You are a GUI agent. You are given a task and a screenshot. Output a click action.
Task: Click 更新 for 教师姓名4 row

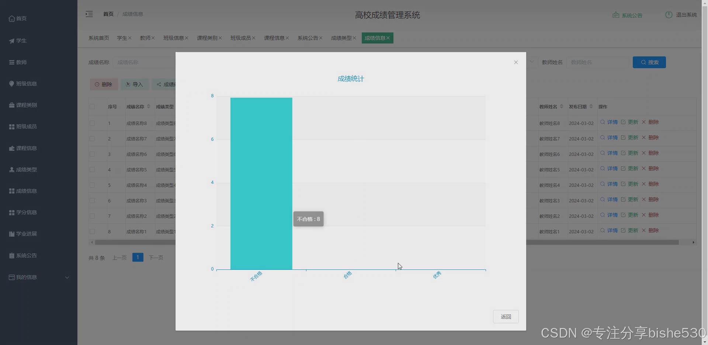tap(629, 184)
